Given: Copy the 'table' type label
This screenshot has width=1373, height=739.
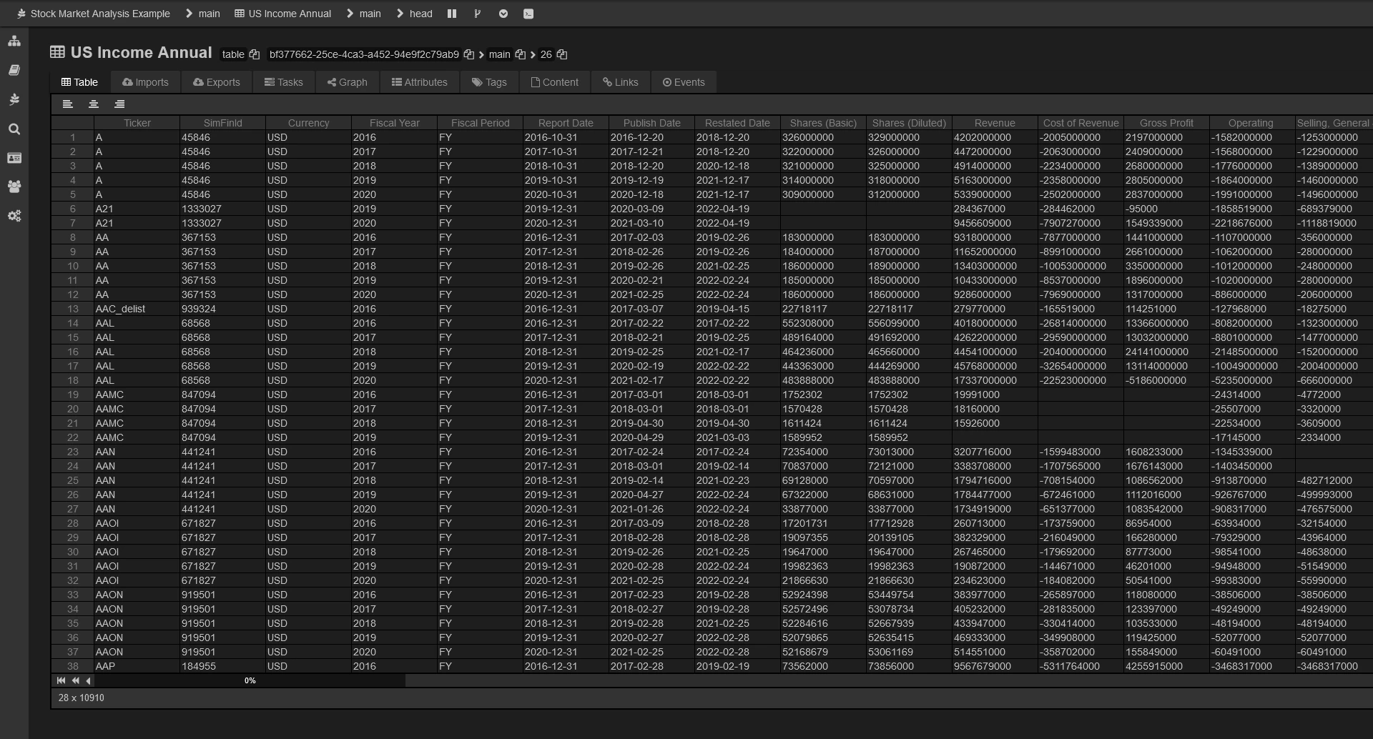Looking at the screenshot, I should coord(254,54).
